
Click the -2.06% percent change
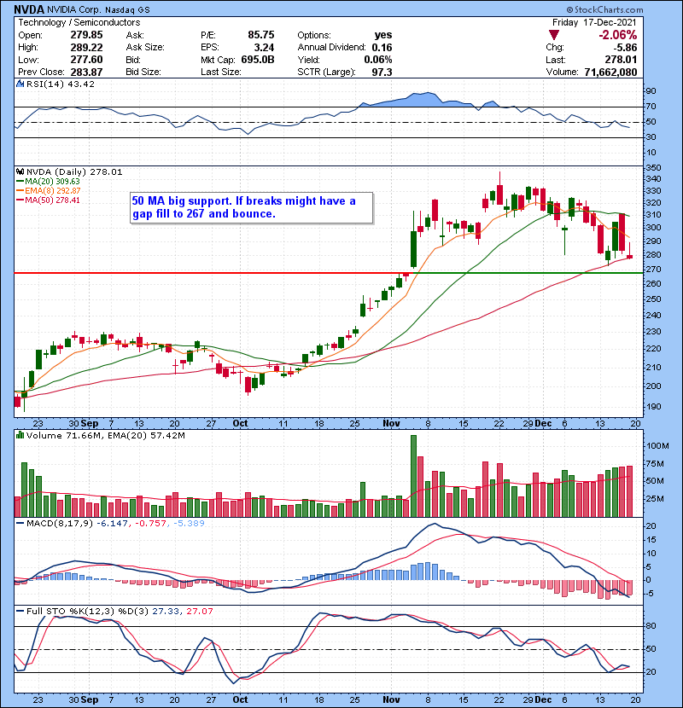coord(617,35)
